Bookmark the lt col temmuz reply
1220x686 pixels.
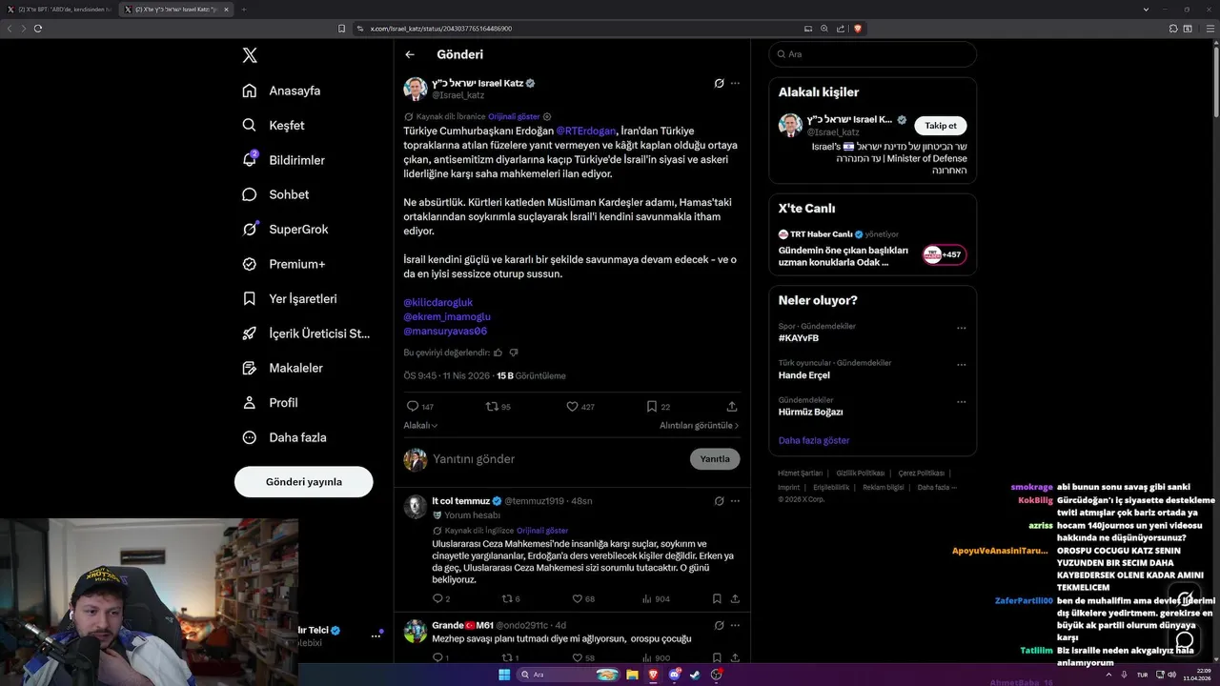click(717, 599)
